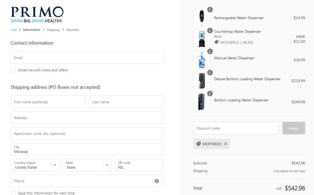Click the Manual Water Dispenser item name
This screenshot has height=195, width=314.
[234, 58]
